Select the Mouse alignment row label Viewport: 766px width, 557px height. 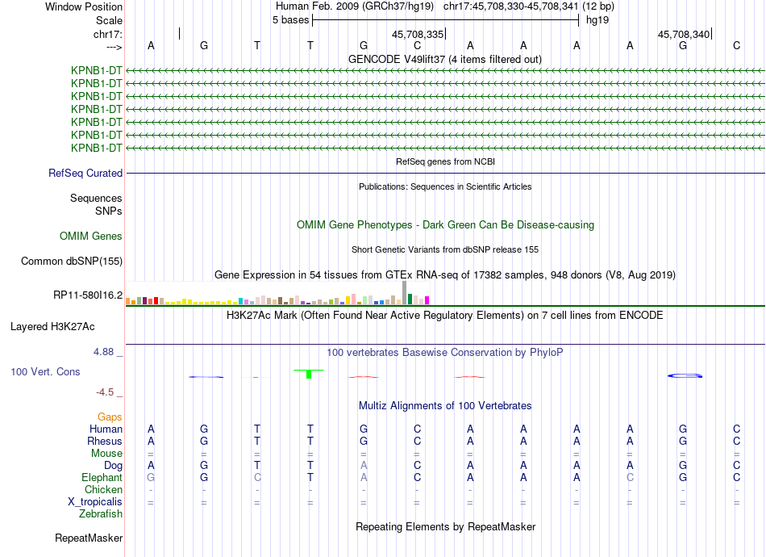(106, 454)
